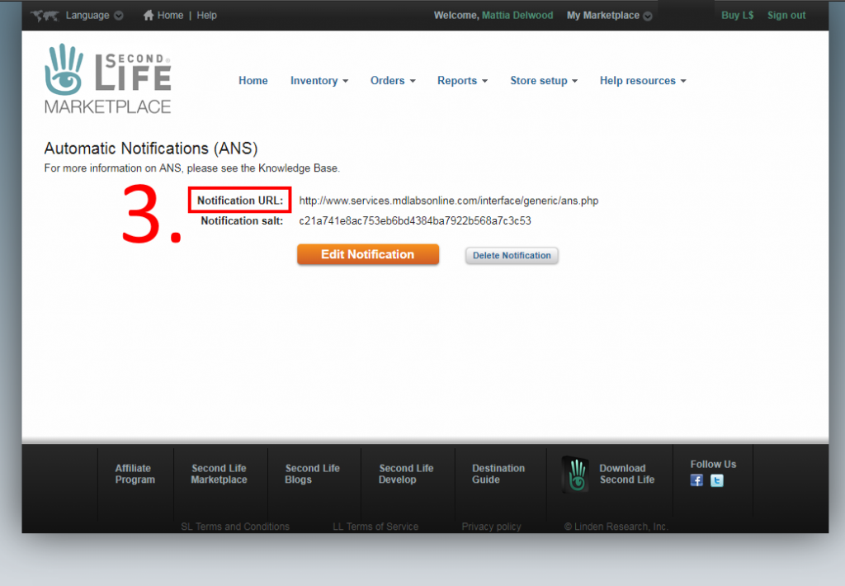Viewport: 845px width, 586px height.
Task: Open Second Life Blogs footer link
Action: pyautogui.click(x=312, y=474)
